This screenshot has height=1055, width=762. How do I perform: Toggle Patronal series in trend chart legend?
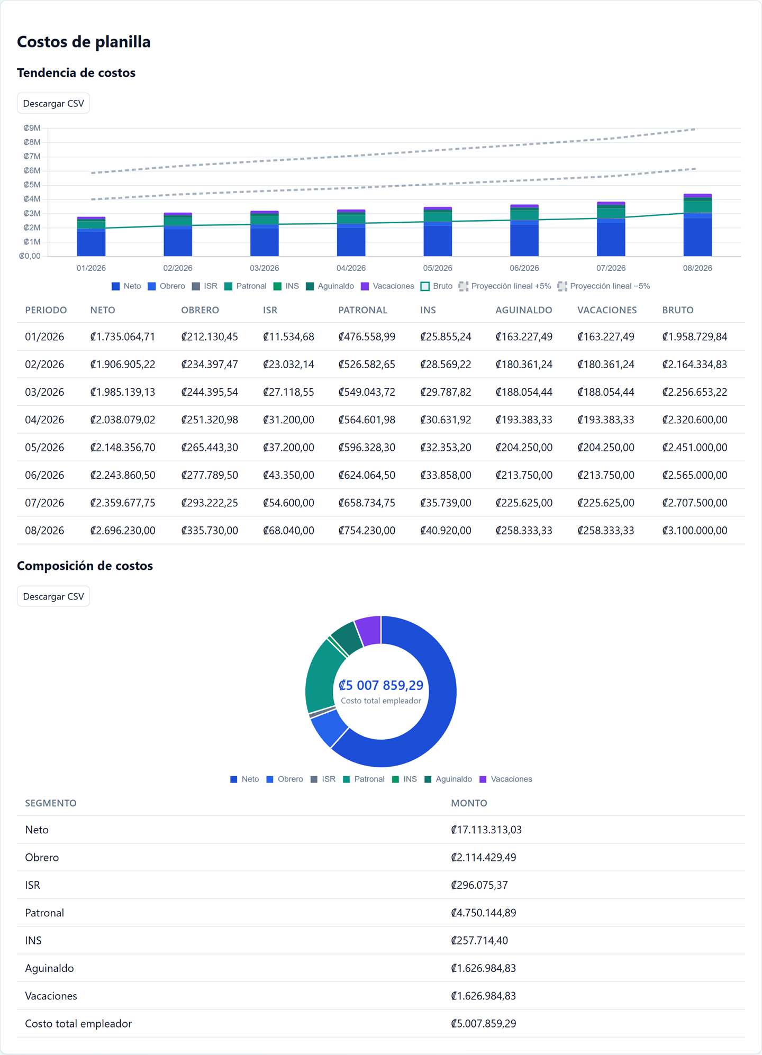coord(246,286)
